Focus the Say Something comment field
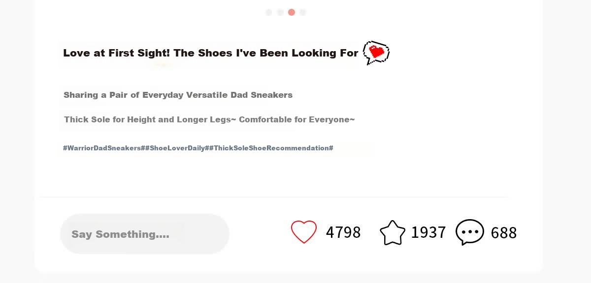 (x=145, y=234)
